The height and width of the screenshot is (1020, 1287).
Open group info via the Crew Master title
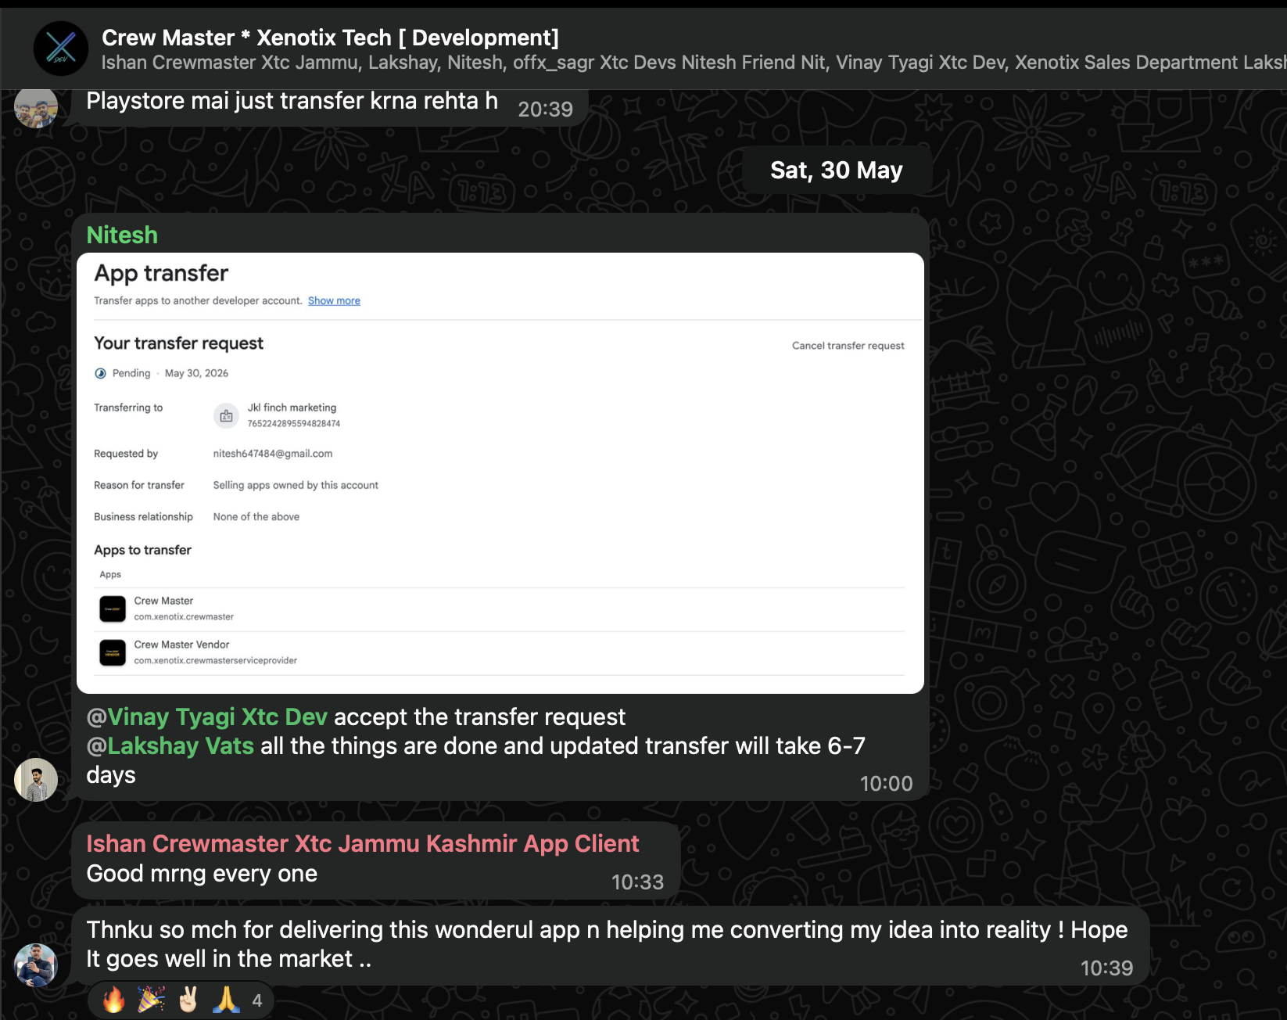[330, 38]
